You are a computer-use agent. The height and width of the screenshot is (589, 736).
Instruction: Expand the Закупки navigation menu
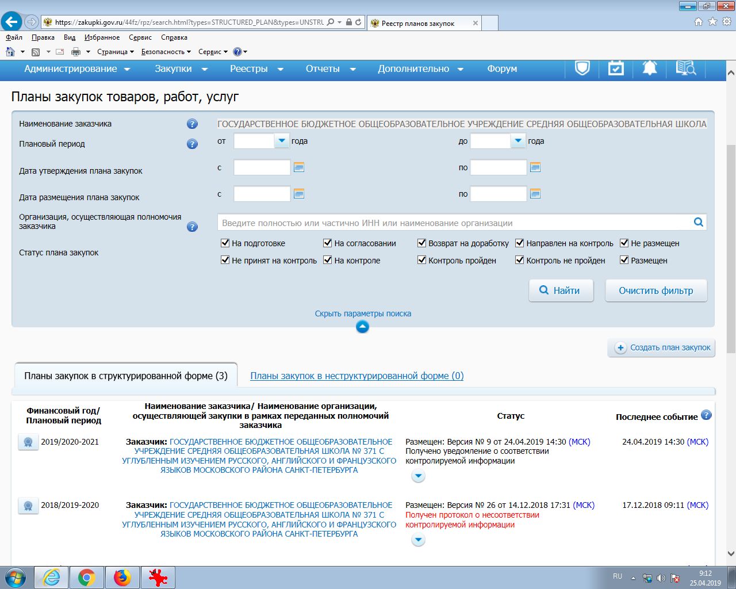(181, 69)
